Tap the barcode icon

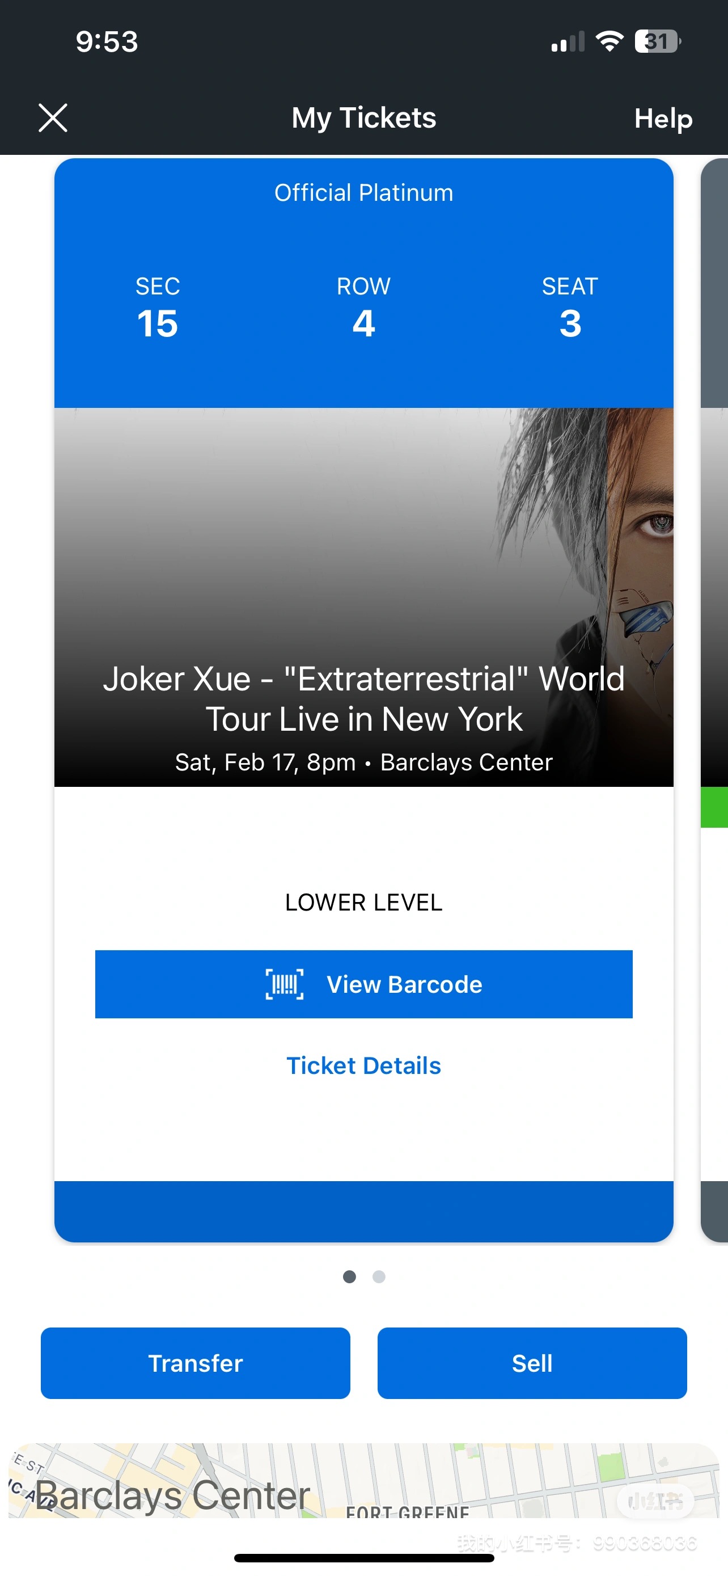point(284,984)
